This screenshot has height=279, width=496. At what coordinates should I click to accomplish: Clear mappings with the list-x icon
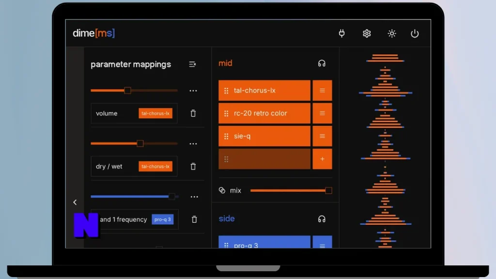[192, 64]
